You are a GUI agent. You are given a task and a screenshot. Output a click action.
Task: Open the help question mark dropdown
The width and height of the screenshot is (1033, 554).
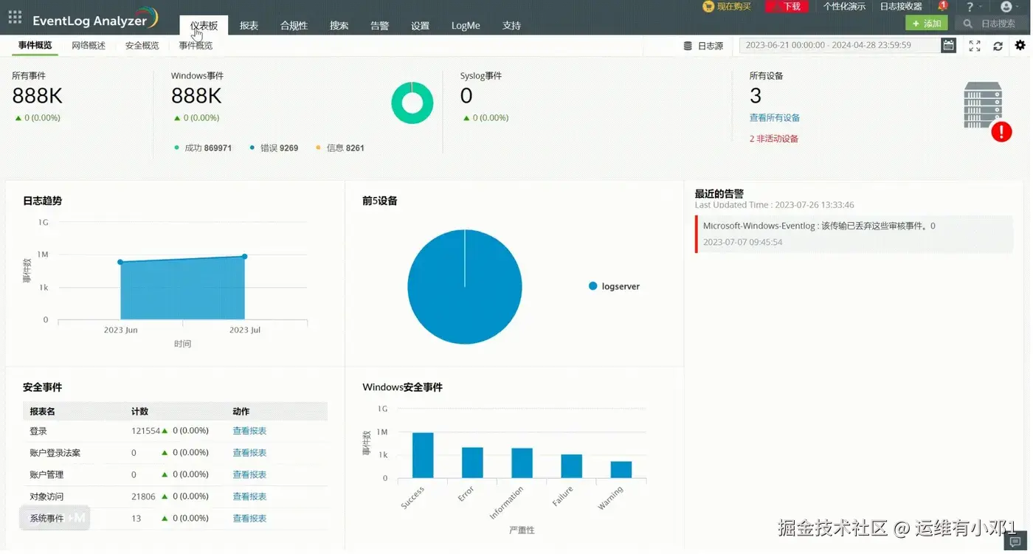tap(971, 7)
